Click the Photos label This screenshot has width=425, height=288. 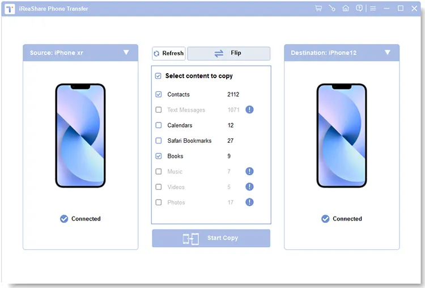tap(176, 202)
